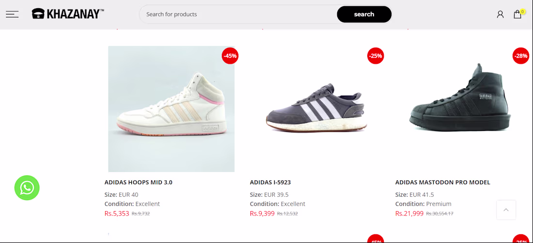Click the -25% discount badge
The height and width of the screenshot is (243, 533).
coord(376,56)
